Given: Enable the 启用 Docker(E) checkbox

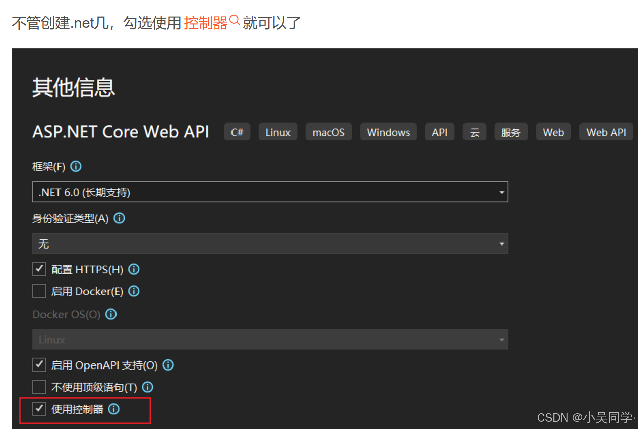Looking at the screenshot, I should pyautogui.click(x=39, y=291).
